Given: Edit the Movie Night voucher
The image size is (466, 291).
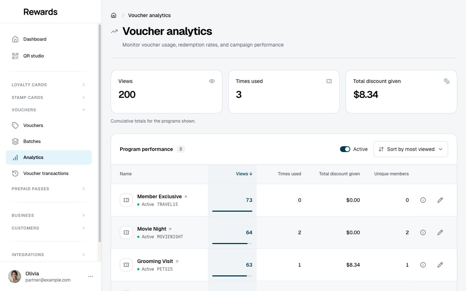Looking at the screenshot, I should click(x=440, y=232).
